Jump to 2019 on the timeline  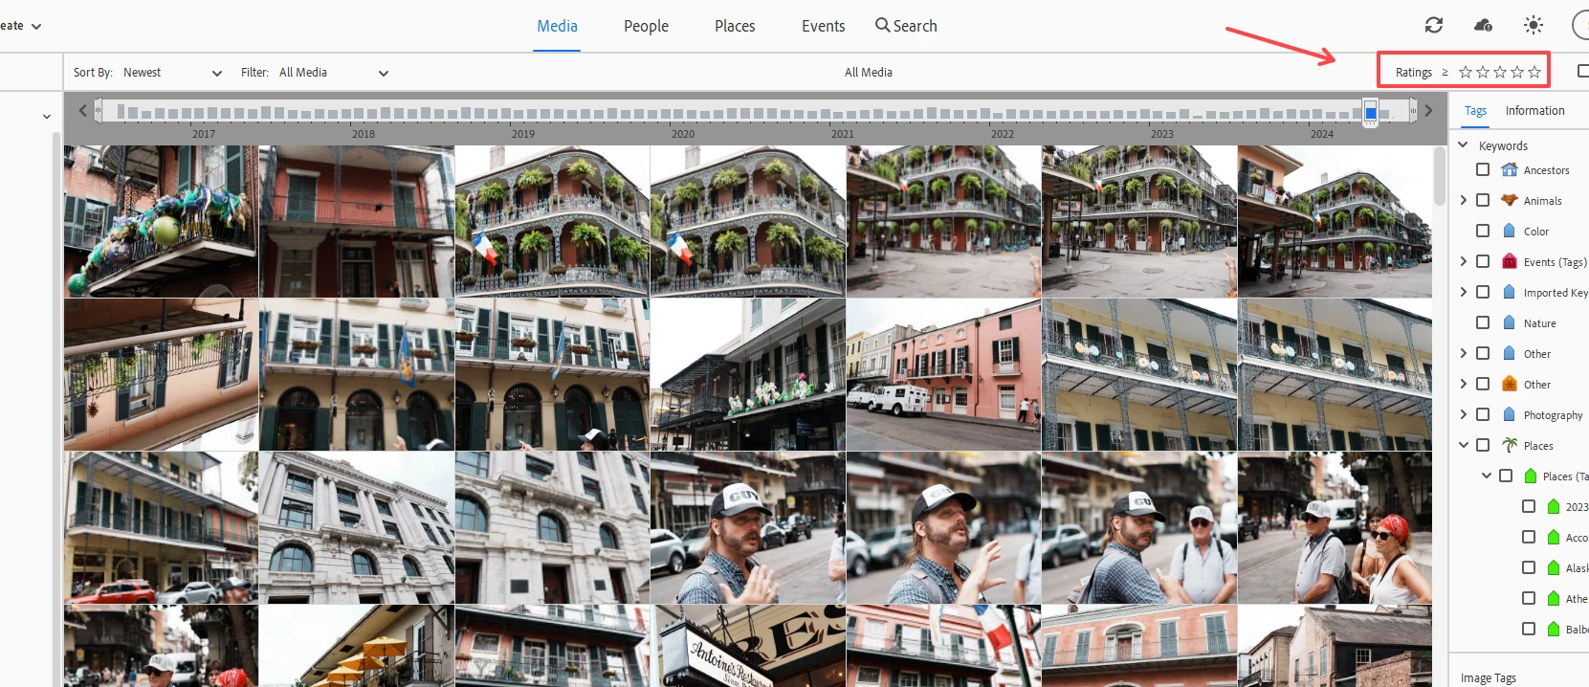[x=522, y=134]
